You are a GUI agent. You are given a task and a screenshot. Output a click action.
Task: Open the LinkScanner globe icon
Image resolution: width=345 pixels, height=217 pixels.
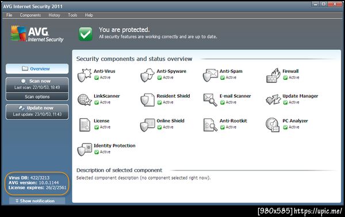click(x=85, y=100)
